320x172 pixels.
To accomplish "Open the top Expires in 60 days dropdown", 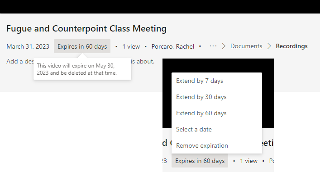I will pos(82,46).
